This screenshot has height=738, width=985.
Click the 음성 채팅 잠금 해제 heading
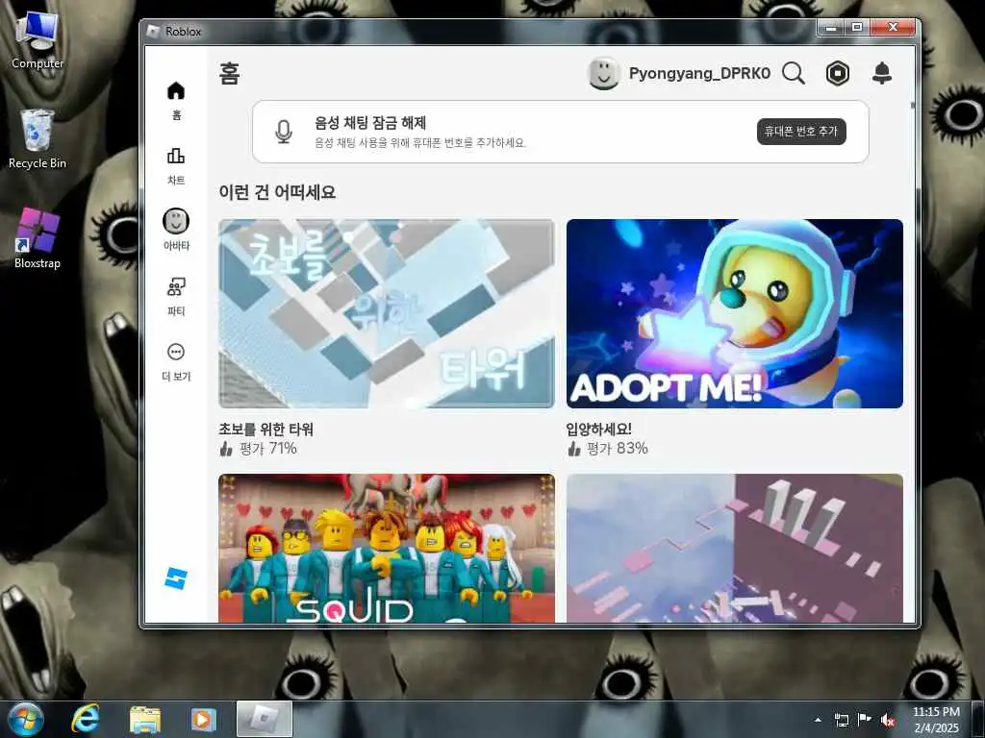[x=370, y=122]
